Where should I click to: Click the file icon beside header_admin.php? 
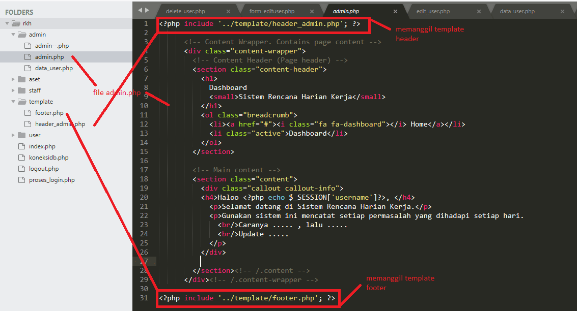(x=28, y=123)
